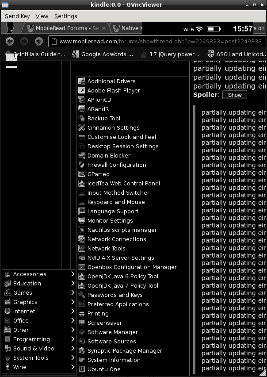Screen dimensions: 267x377
Task: Open Keyboard and Mouse entry
Action: (x=132, y=202)
